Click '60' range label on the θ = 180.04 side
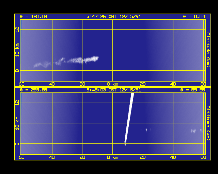218x174 pixels. click(21, 84)
